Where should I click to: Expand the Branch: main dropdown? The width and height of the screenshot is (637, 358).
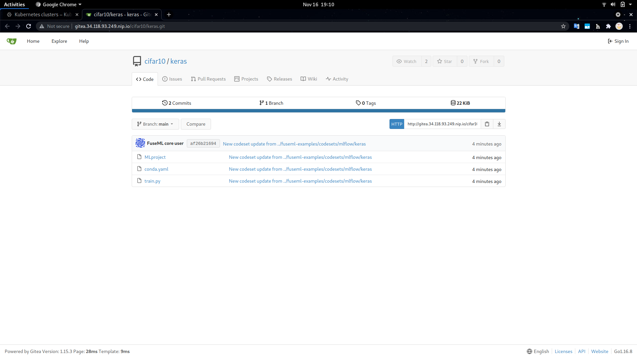pos(155,124)
